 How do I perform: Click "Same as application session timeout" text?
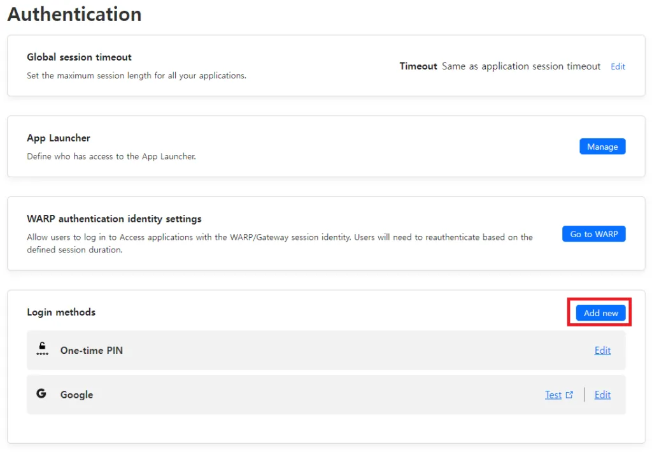[521, 66]
